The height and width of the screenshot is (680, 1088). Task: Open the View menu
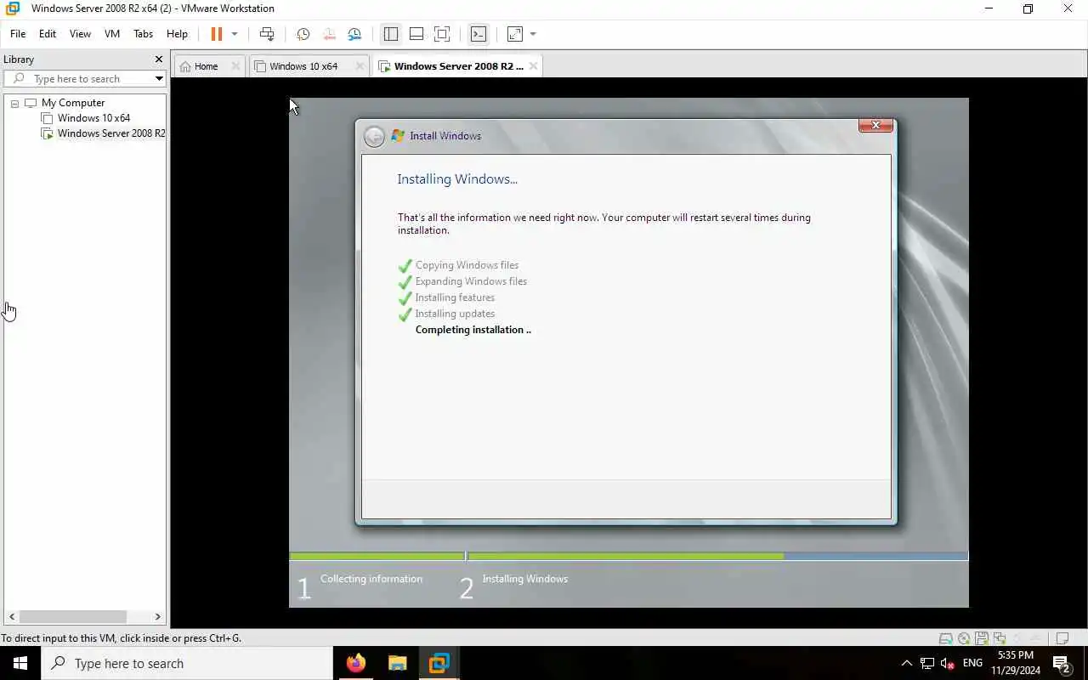pyautogui.click(x=80, y=34)
